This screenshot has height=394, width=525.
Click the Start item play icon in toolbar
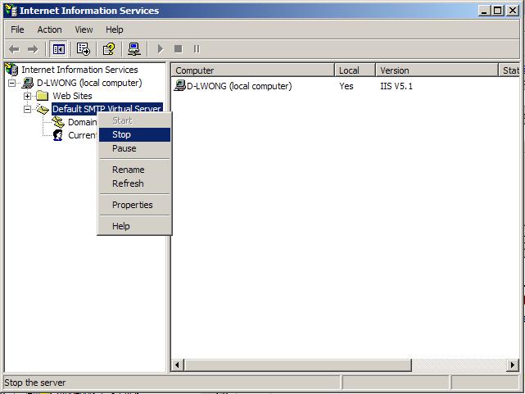click(x=160, y=49)
